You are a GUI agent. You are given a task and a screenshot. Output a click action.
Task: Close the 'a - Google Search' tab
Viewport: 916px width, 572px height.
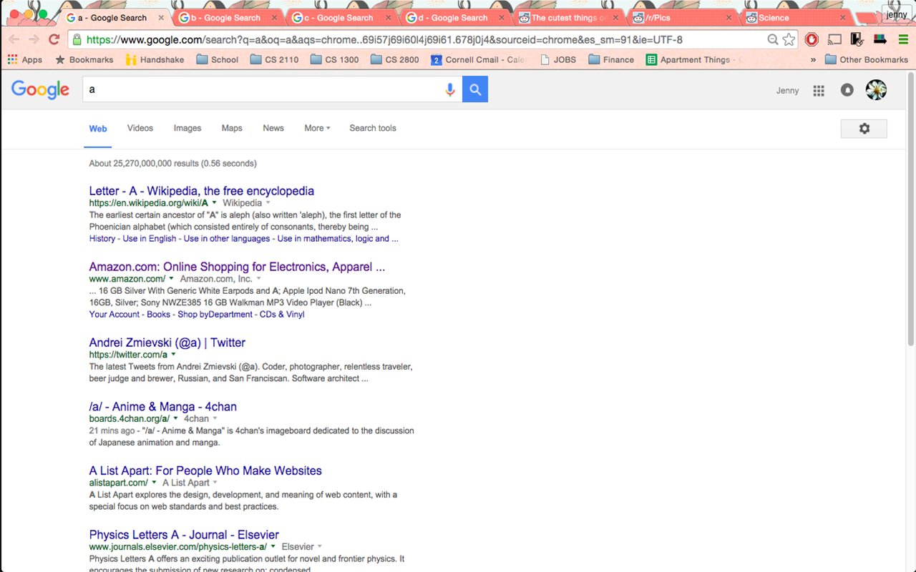click(160, 18)
